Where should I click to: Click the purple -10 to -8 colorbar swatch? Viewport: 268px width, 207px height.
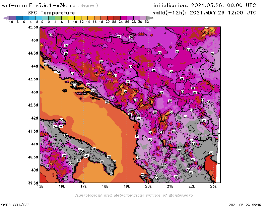12,18
